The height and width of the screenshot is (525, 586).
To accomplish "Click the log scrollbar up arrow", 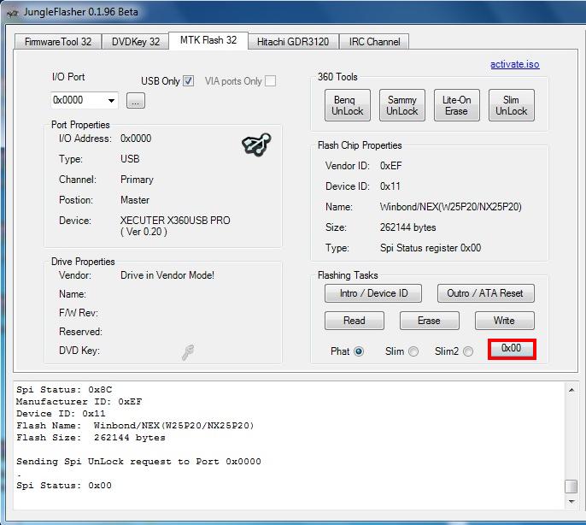I will [571, 390].
